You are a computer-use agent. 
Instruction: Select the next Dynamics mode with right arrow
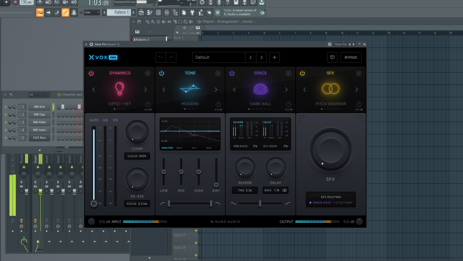pos(145,89)
